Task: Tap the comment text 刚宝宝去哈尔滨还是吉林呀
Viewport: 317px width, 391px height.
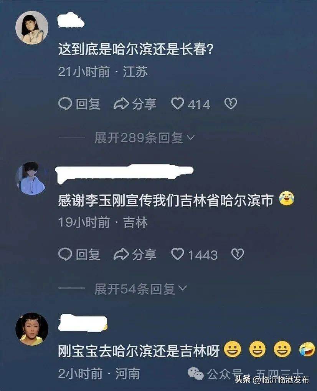Action: [139, 351]
